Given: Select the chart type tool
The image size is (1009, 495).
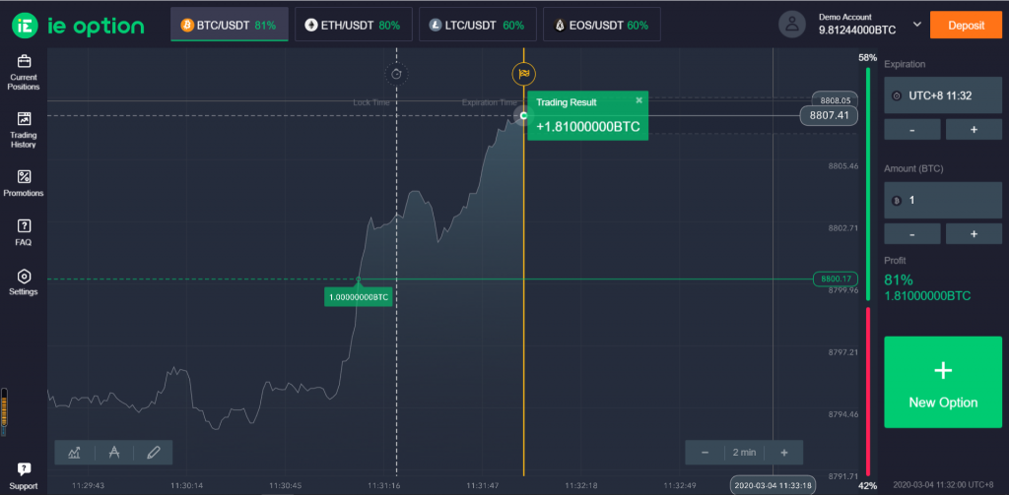Looking at the screenshot, I should [75, 453].
